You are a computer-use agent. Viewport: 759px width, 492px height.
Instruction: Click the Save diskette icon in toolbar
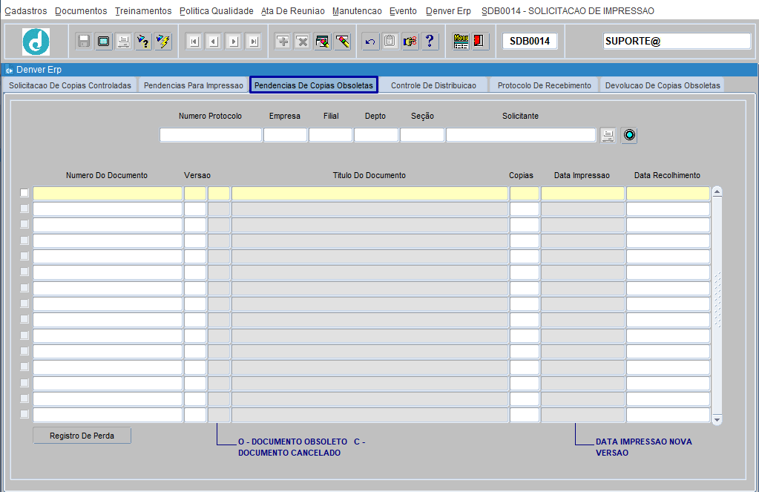(84, 41)
